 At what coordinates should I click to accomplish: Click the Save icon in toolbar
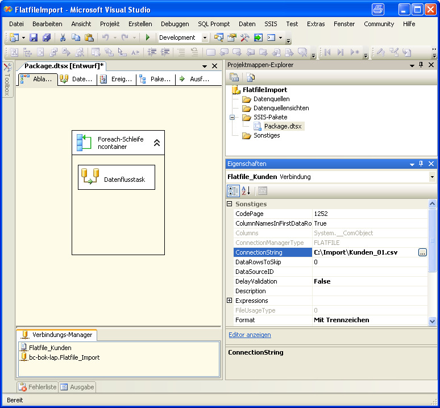[34, 38]
